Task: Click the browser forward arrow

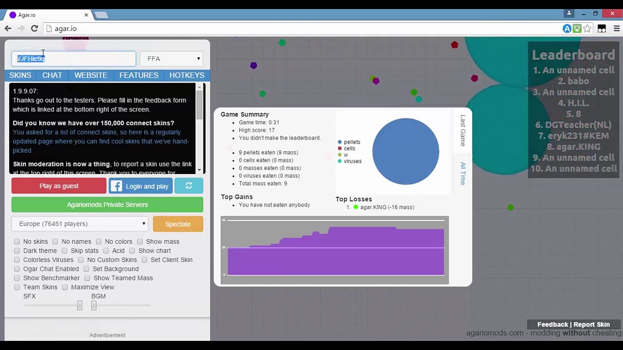Action: (21, 29)
